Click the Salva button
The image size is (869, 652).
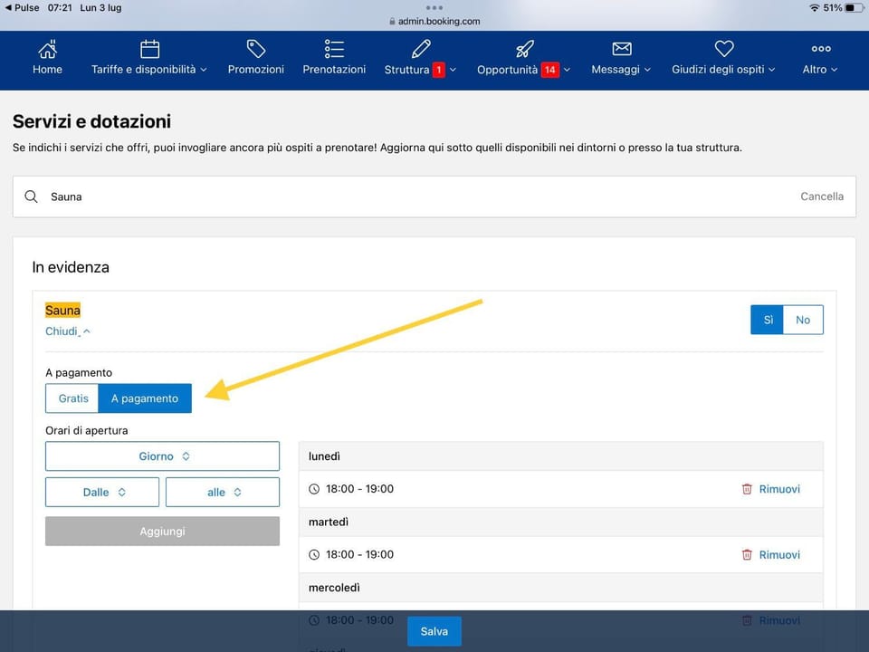[x=434, y=631]
